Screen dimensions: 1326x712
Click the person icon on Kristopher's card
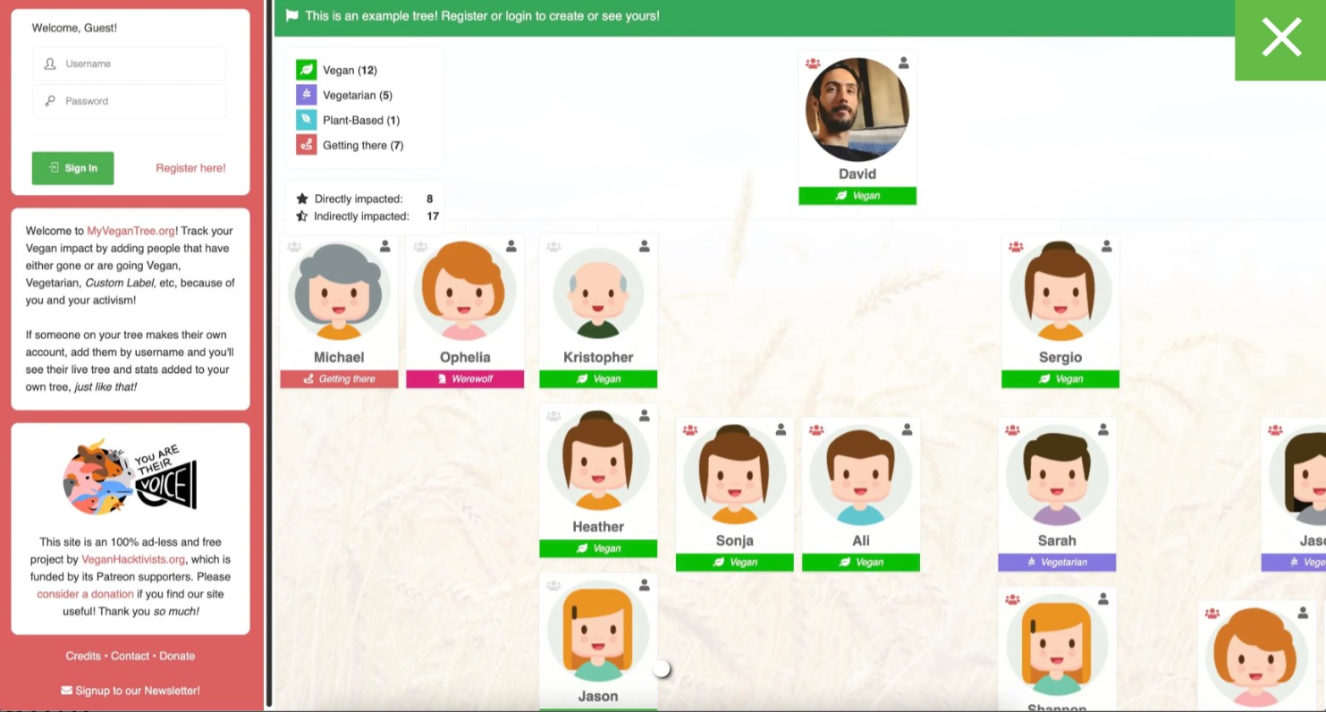coord(645,246)
